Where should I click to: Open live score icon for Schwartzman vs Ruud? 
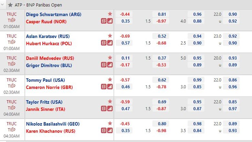104,21
